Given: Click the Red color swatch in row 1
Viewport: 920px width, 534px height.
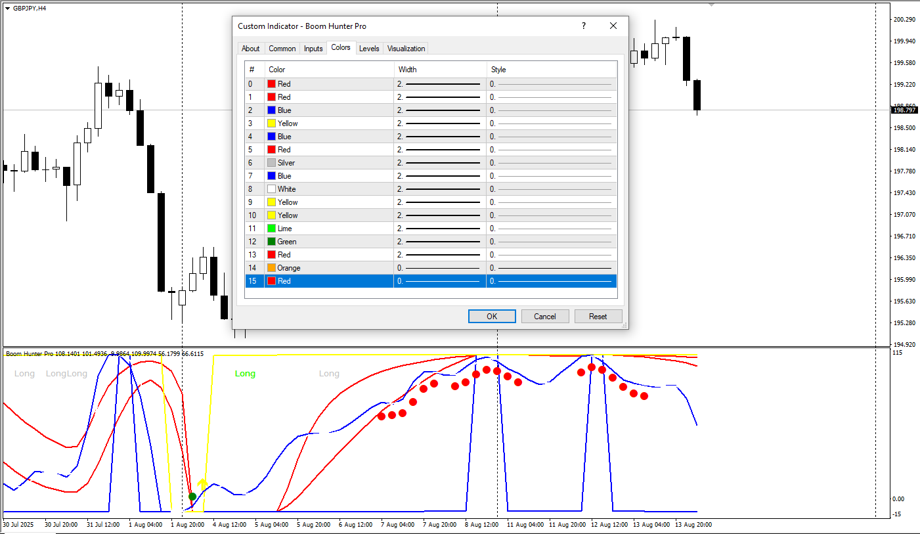Looking at the screenshot, I should (x=271, y=97).
